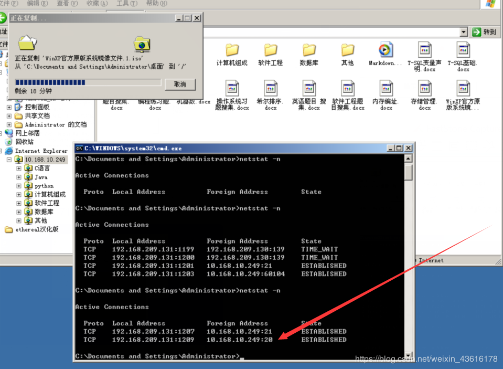
Task: Open the 帮助(H) menu
Action: [x=156, y=3]
